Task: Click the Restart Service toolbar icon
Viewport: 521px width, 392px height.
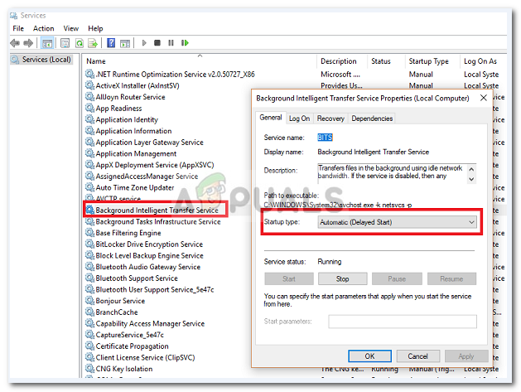Action: (185, 43)
